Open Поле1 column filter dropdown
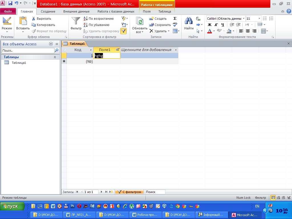This screenshot has width=292, height=219. (x=117, y=50)
